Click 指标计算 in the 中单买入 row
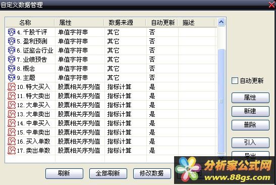This screenshot has height=185, width=276. (x=120, y=123)
